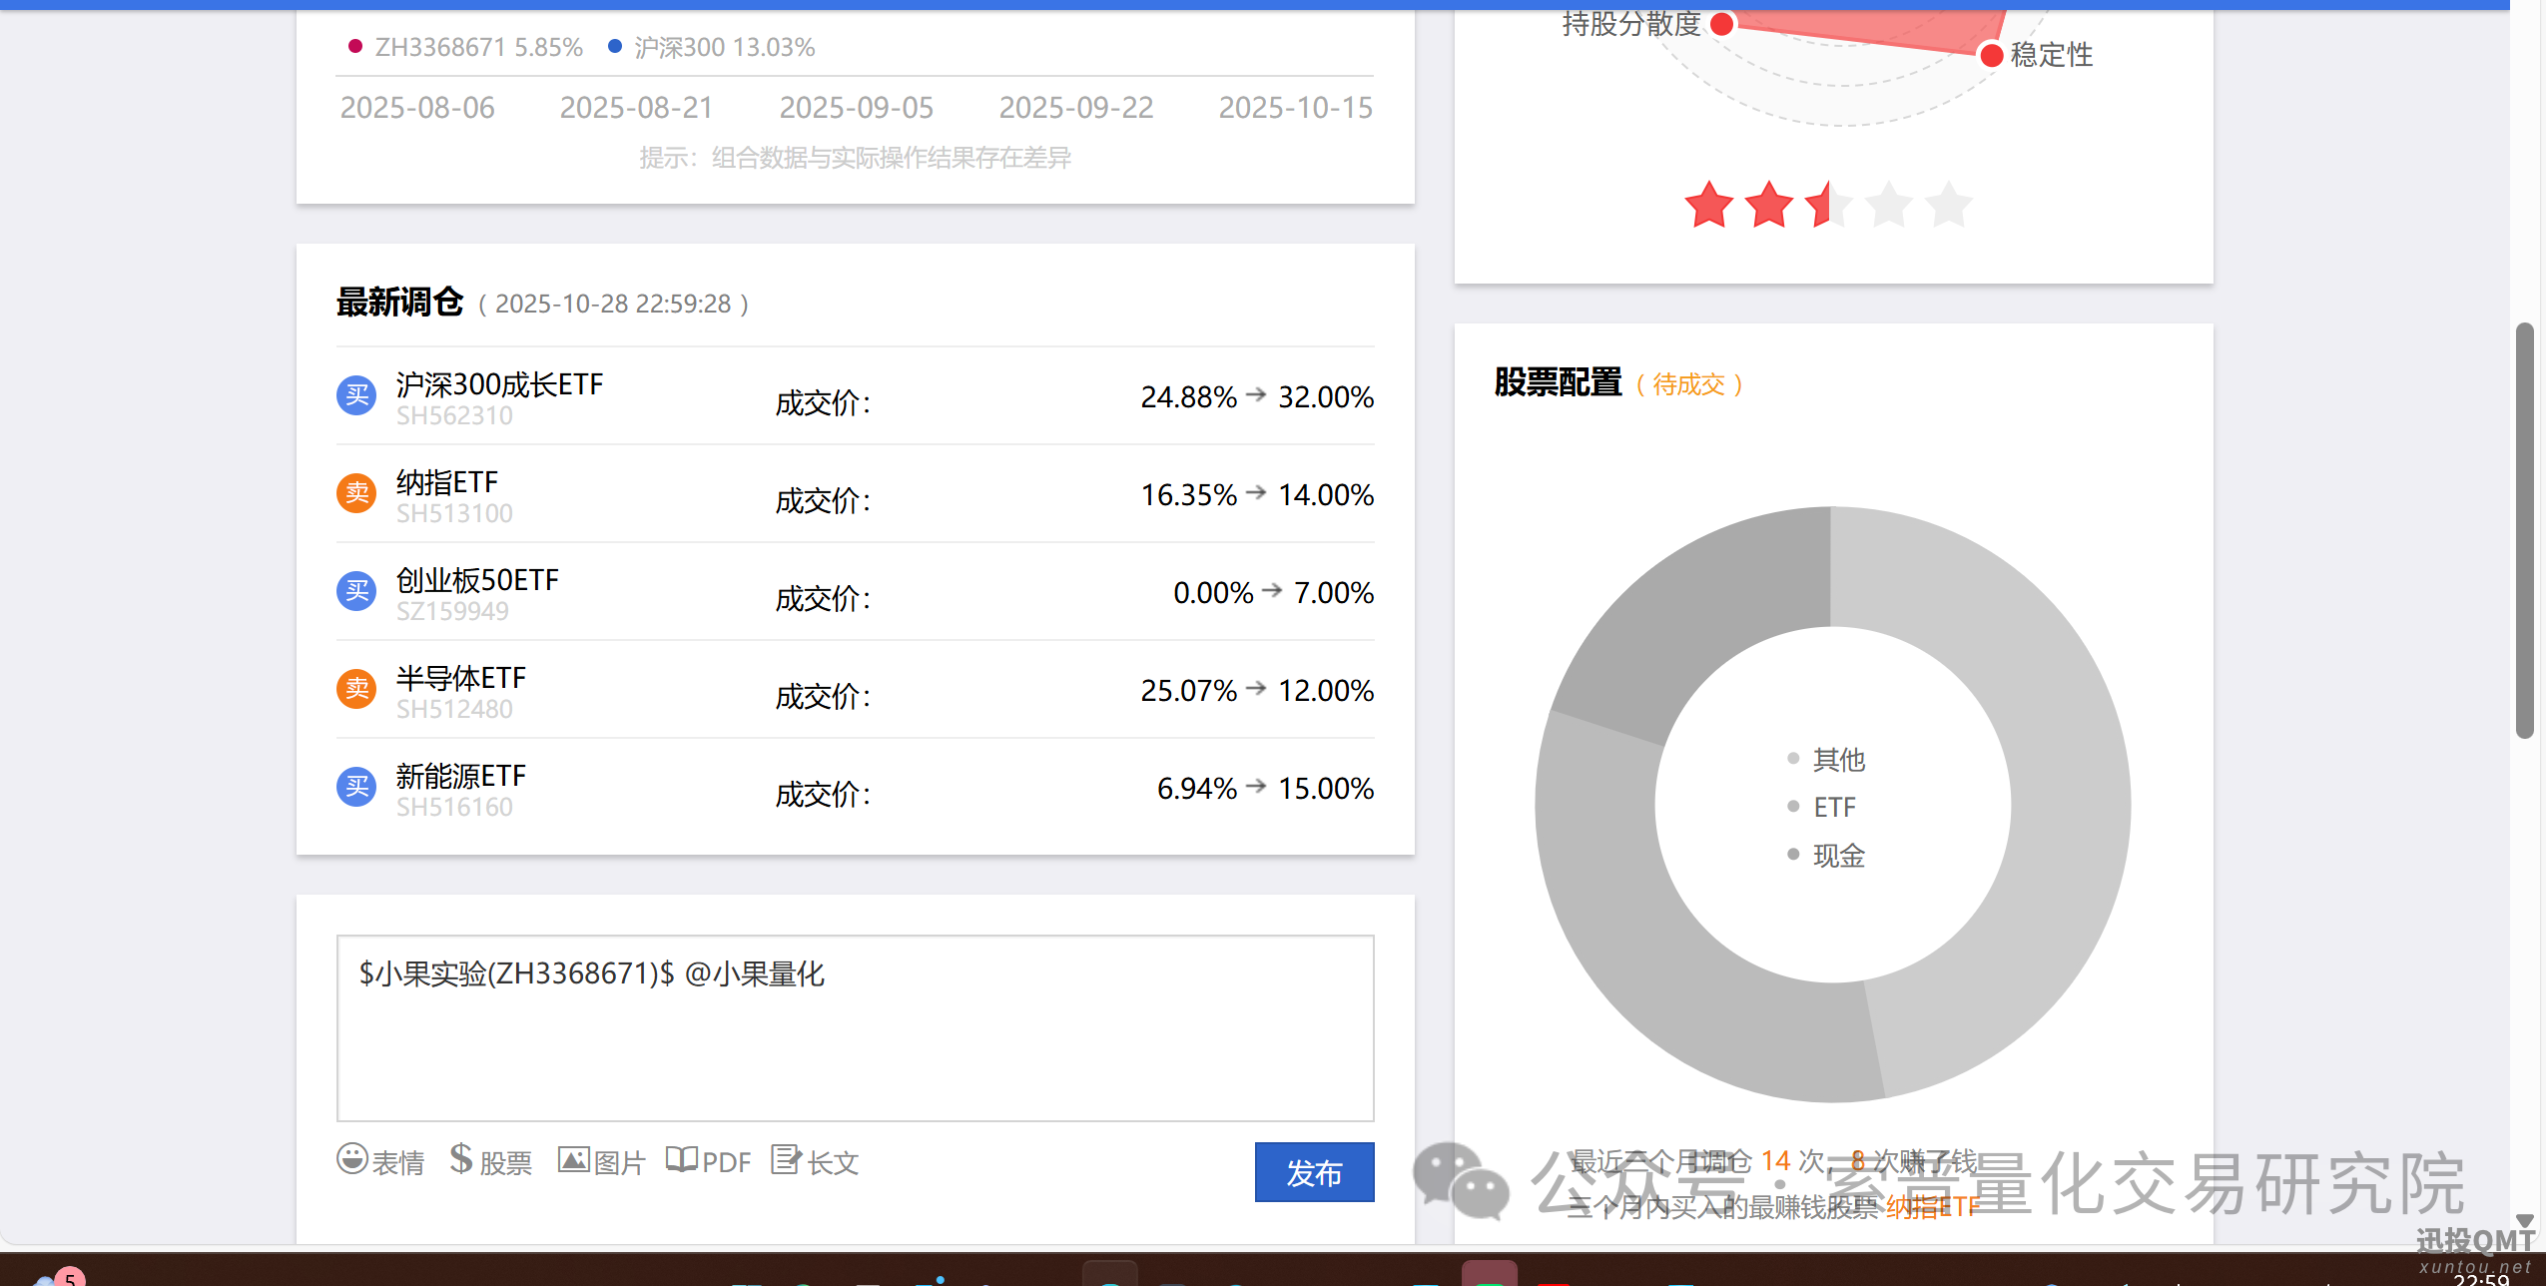This screenshot has width=2546, height=1286.
Task: Click the 买 badge next to 创业板50ETF
Action: pyautogui.click(x=355, y=590)
